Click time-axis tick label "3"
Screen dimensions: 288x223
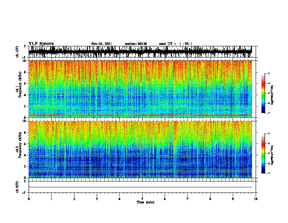[x=97, y=199]
